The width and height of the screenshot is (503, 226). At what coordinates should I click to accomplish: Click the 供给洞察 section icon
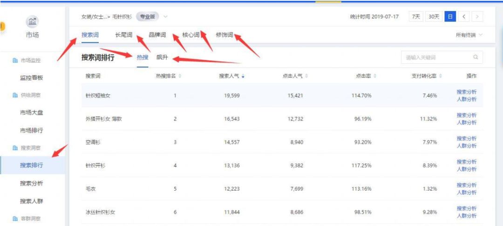15,95
